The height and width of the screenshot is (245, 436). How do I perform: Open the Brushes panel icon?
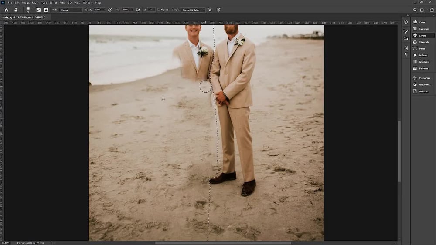(x=405, y=32)
